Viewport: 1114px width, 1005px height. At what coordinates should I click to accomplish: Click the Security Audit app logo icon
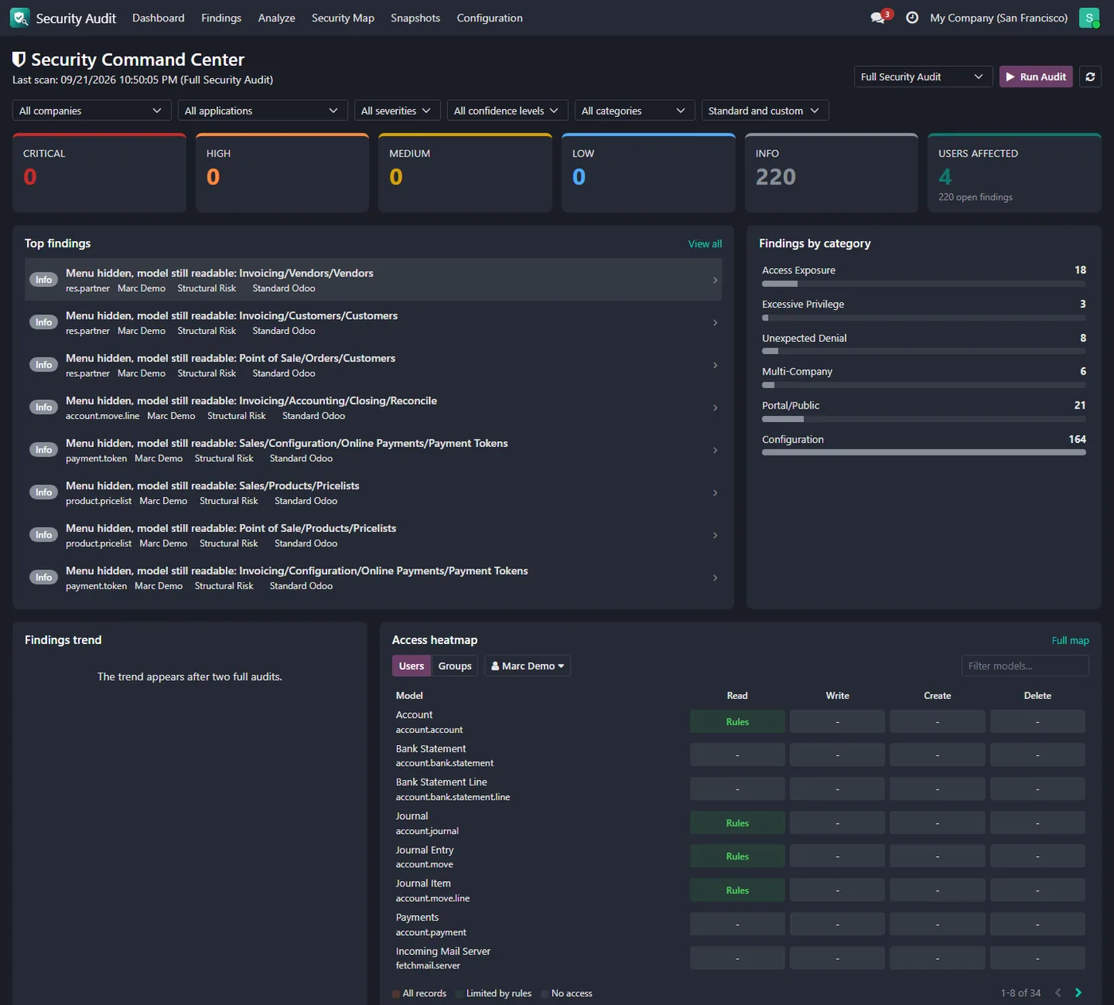(20, 17)
